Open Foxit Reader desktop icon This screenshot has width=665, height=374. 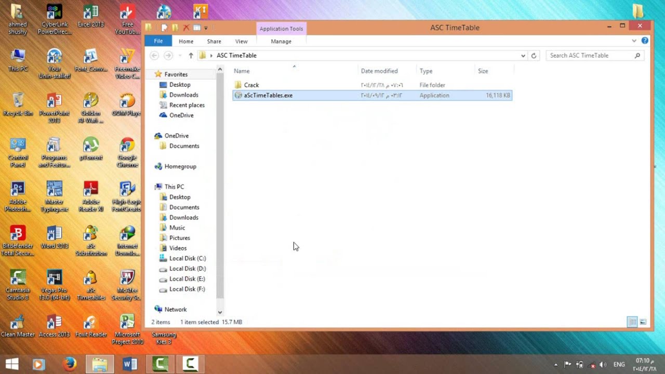click(x=90, y=326)
